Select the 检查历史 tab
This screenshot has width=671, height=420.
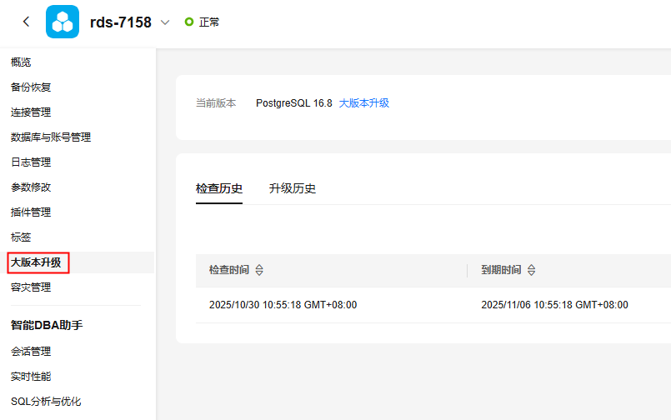pyautogui.click(x=219, y=188)
